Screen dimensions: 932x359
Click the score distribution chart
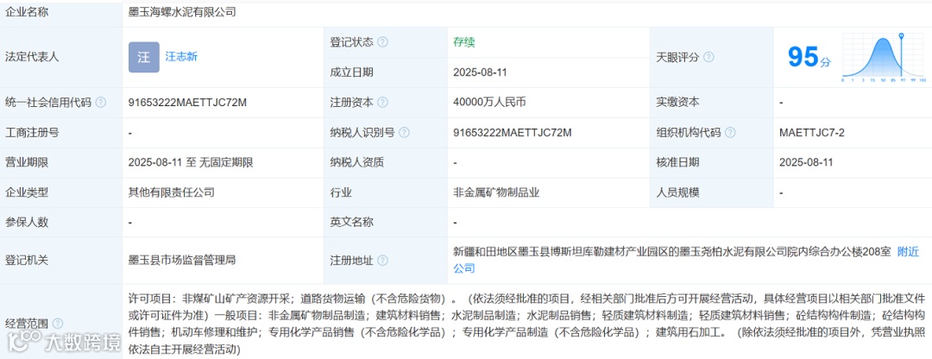884,58
